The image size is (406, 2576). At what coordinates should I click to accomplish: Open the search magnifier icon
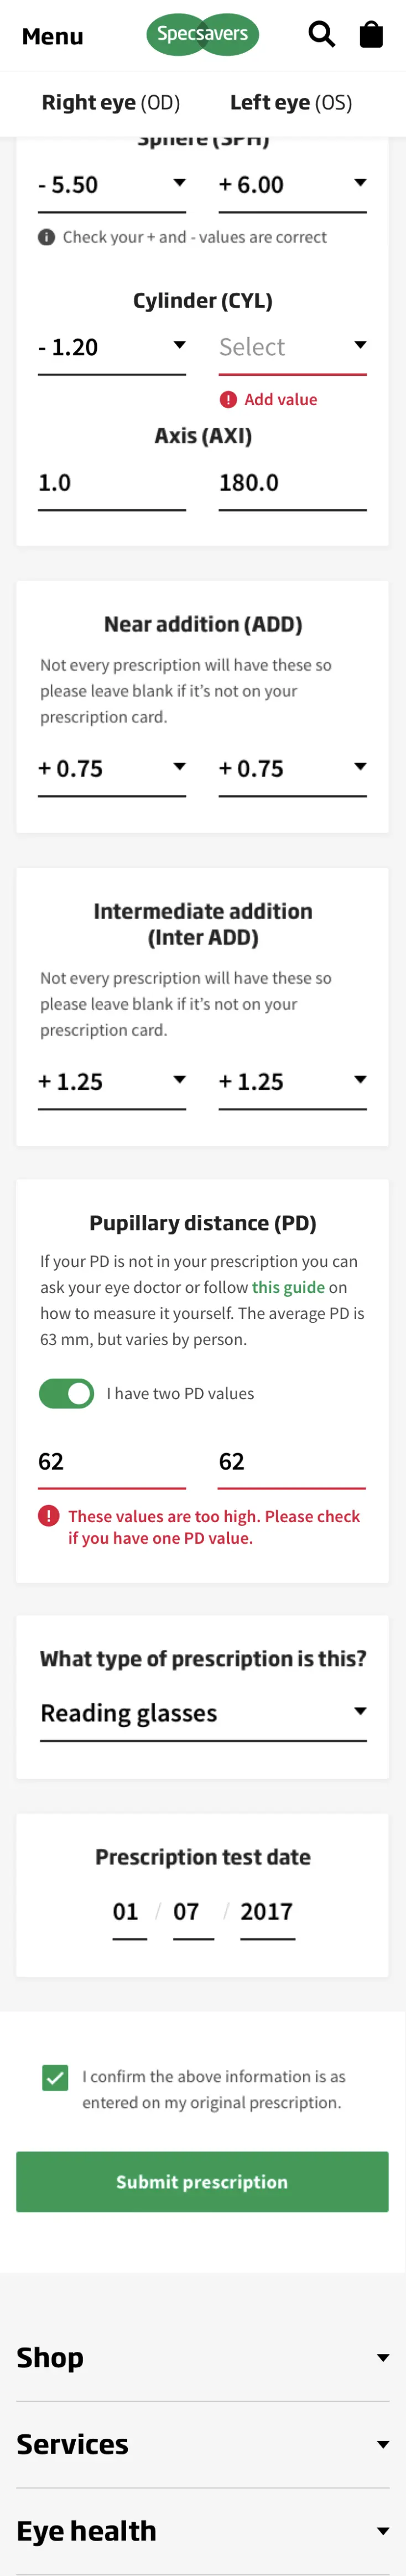(321, 35)
